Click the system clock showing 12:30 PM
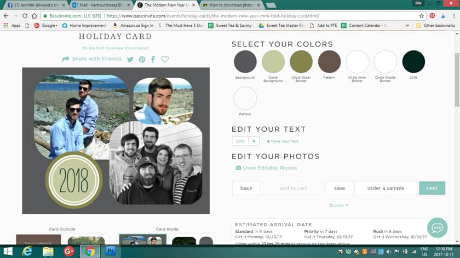The height and width of the screenshot is (258, 460). pos(444,251)
